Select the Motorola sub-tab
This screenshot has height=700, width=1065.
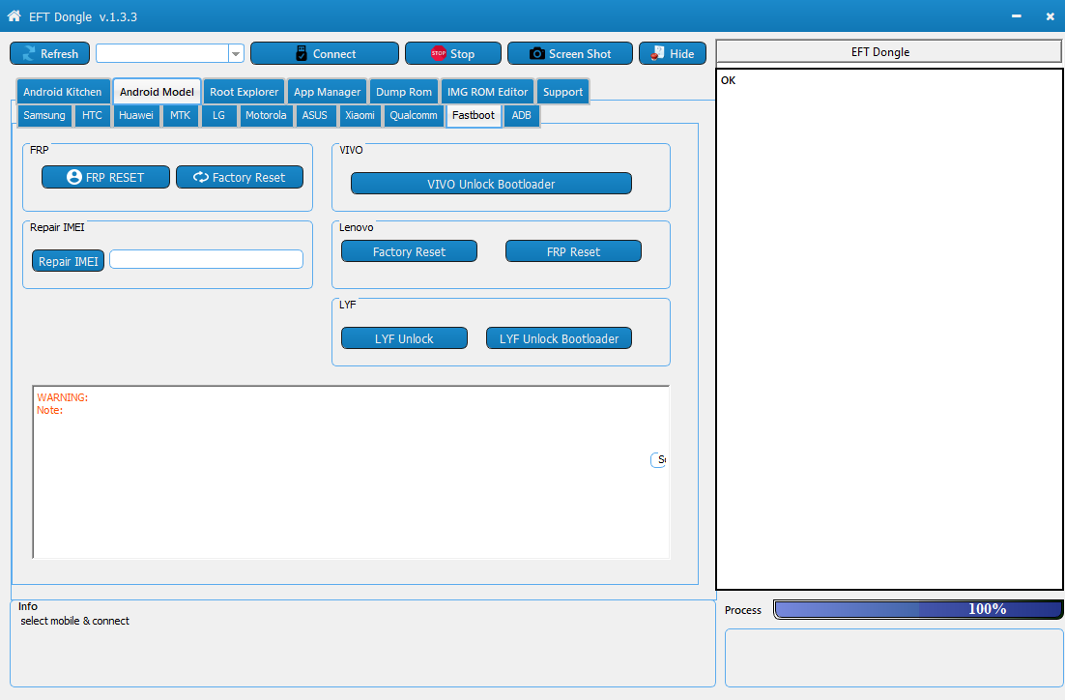266,115
